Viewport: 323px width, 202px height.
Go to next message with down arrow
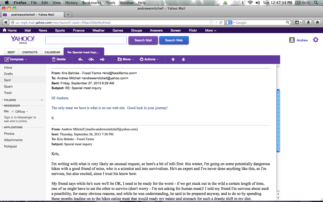click(183, 60)
